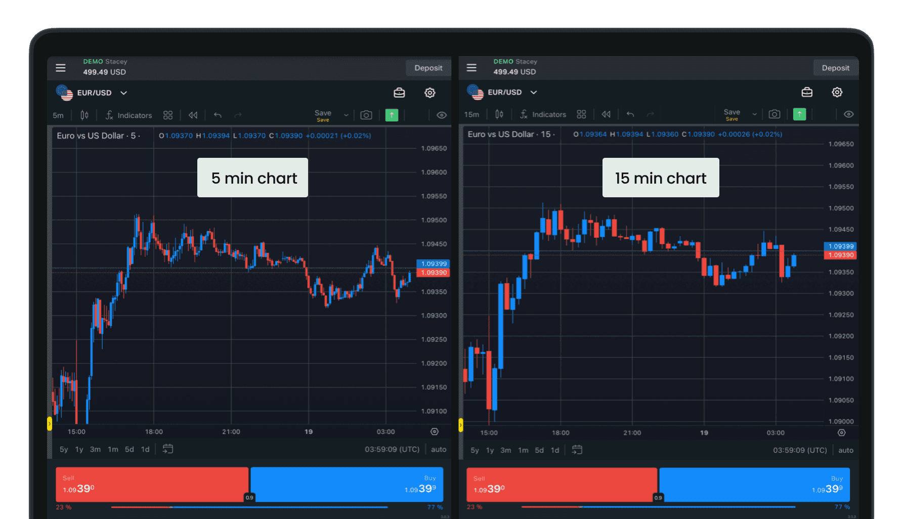Click the Deposit button

(x=428, y=67)
